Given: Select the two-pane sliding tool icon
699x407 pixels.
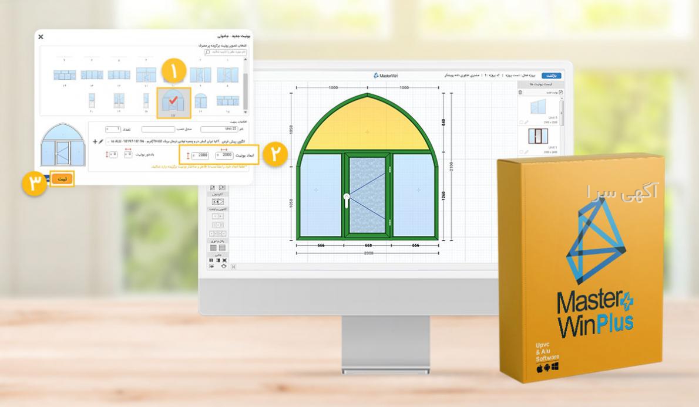Looking at the screenshot, I should [x=217, y=216].
